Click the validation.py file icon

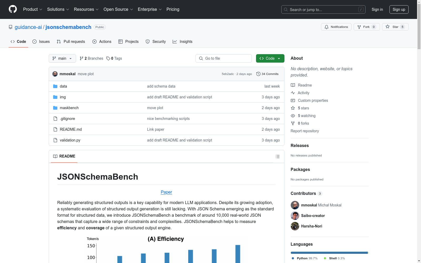pyautogui.click(x=55, y=140)
